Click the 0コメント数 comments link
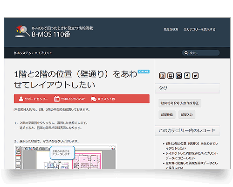 (x=106, y=99)
